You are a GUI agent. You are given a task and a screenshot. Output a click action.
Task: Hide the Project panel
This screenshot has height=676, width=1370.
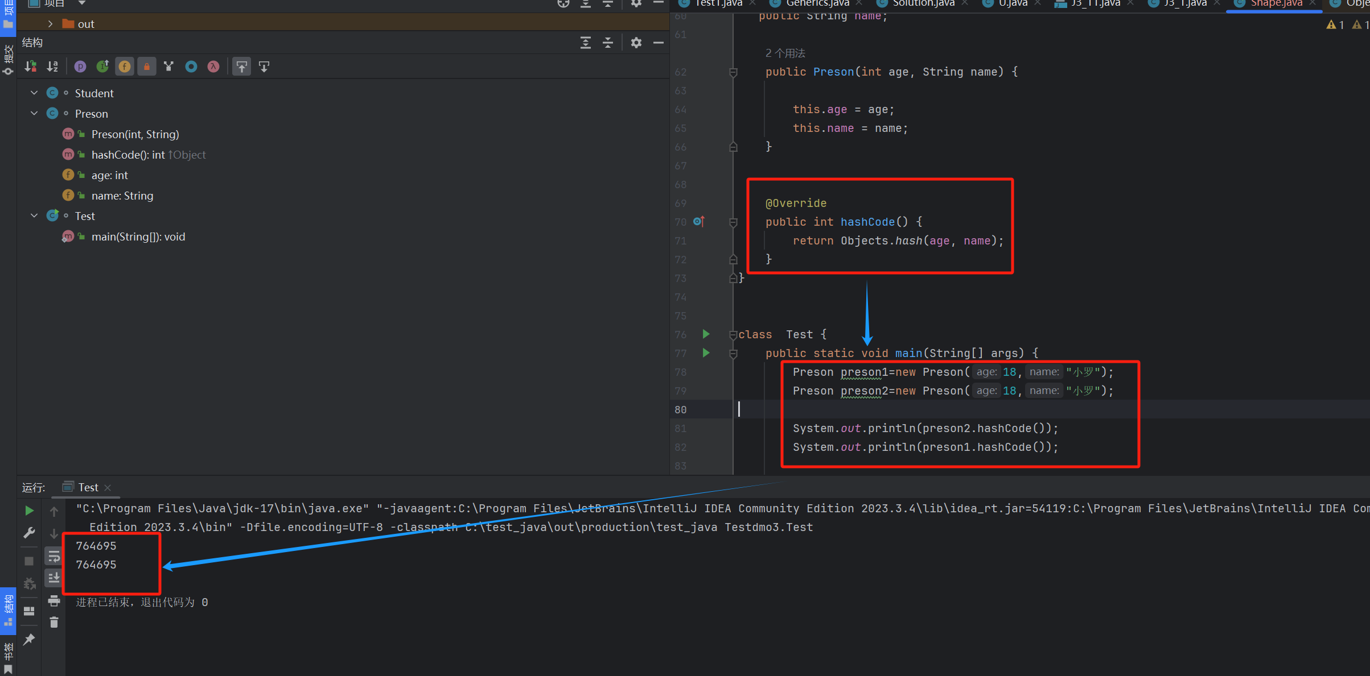point(659,3)
